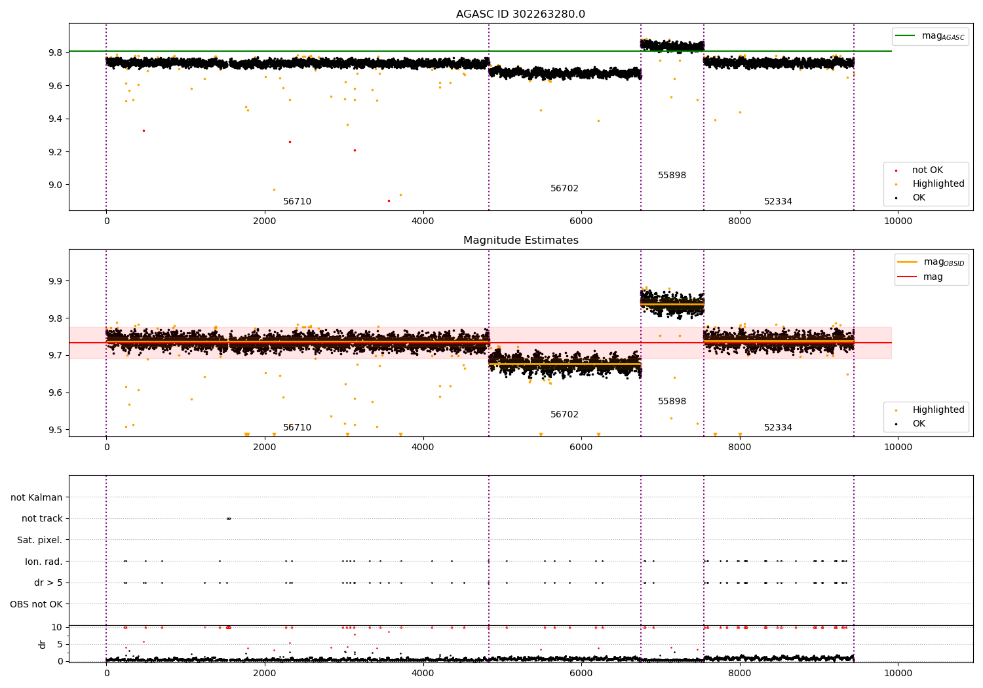This screenshot has width=983, height=688.
Task: Click the 9.9 y-tick on Magnitude Estimates plot
Action: coord(54,282)
